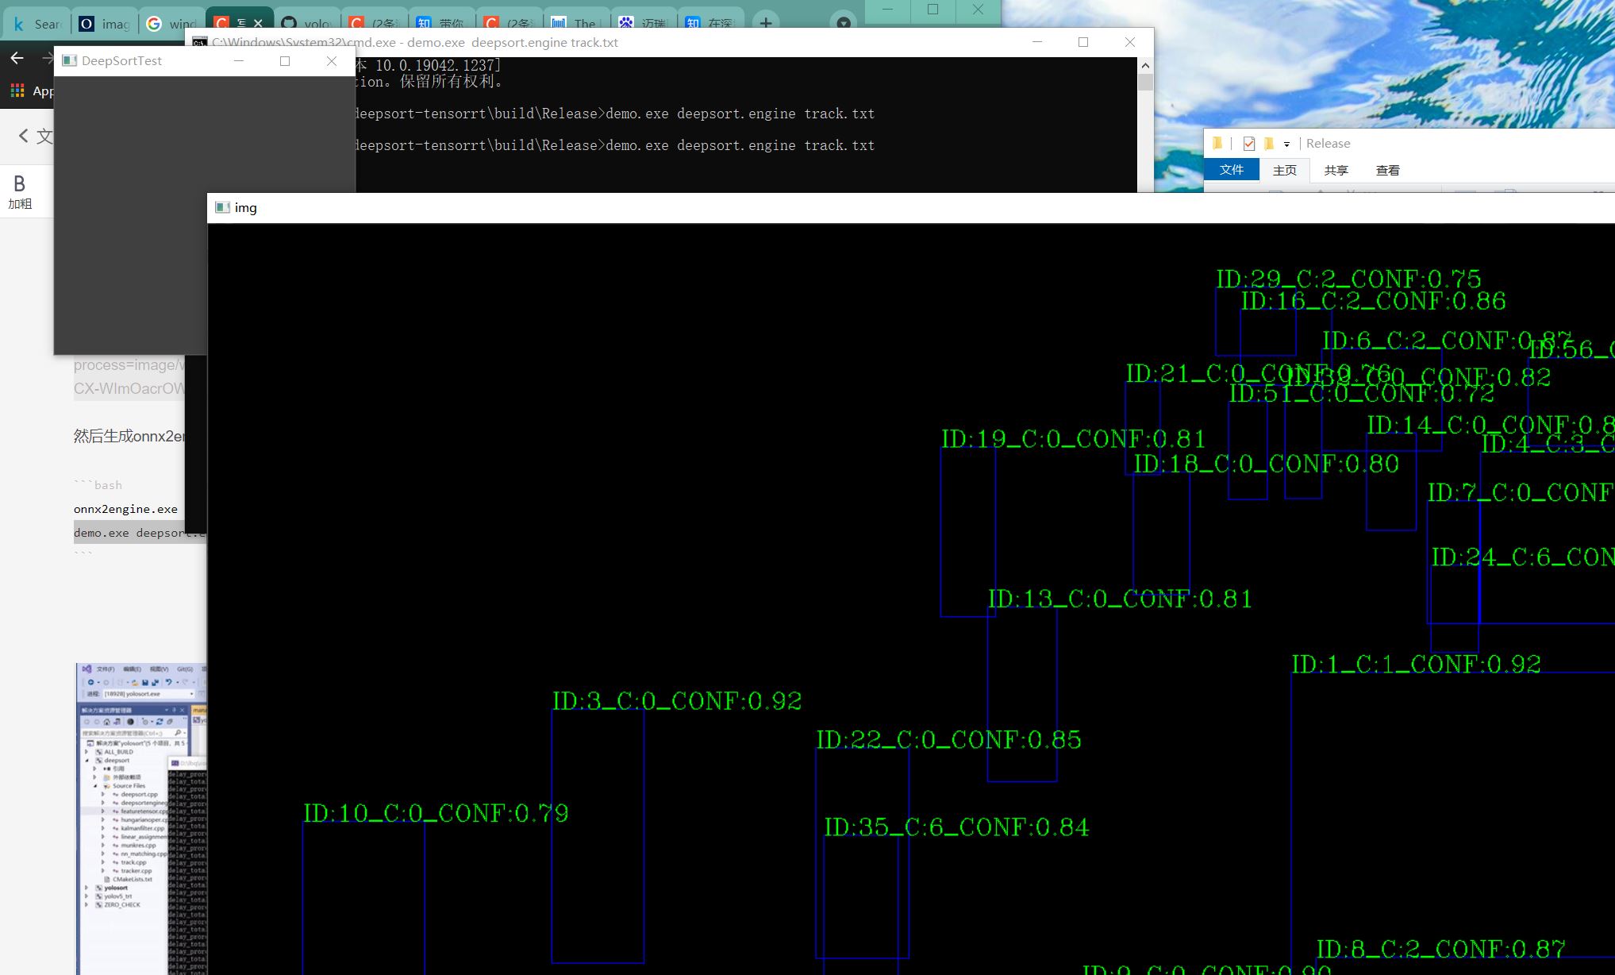1615x975 pixels.
Task: Expand the ZERO_CHECK project node
Action: pos(85,905)
